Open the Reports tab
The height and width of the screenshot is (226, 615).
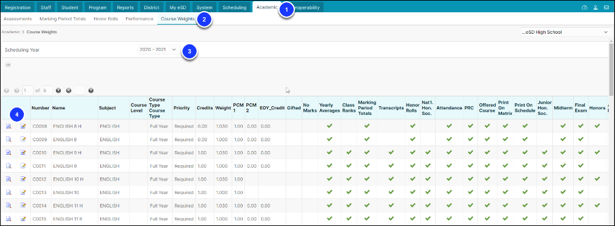tap(126, 7)
